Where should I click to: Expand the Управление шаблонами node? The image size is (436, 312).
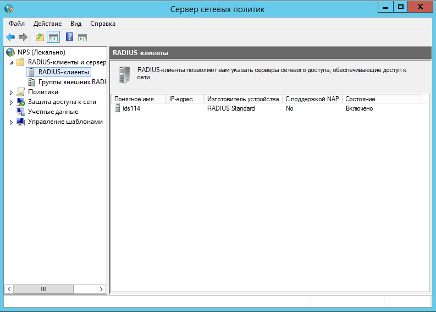coord(11,122)
